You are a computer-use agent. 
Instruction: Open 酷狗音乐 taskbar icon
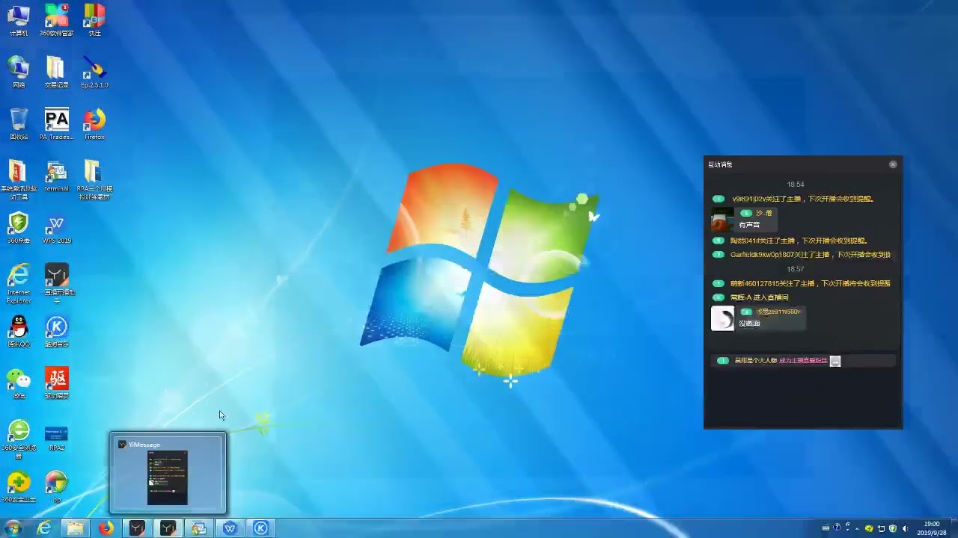(x=260, y=528)
